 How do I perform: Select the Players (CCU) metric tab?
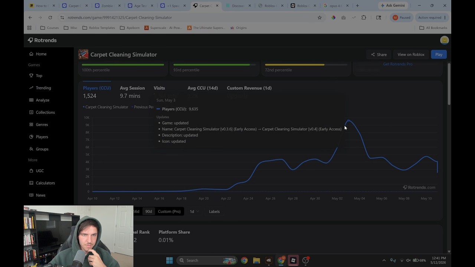pyautogui.click(x=97, y=92)
